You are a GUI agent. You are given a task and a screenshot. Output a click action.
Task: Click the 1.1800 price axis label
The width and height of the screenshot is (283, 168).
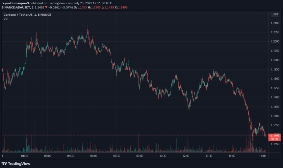[x=275, y=79]
